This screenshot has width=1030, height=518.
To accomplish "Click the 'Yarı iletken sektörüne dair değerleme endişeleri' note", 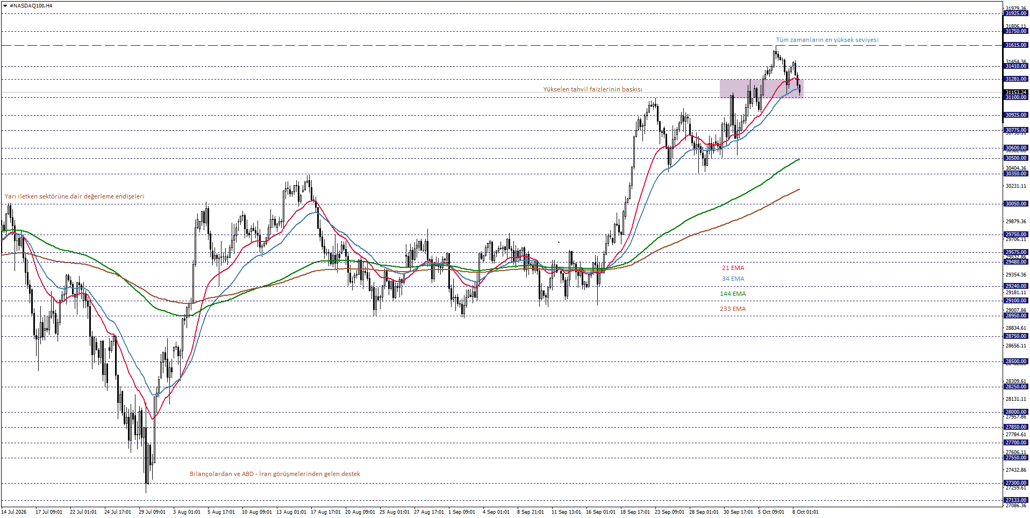I will tap(75, 196).
